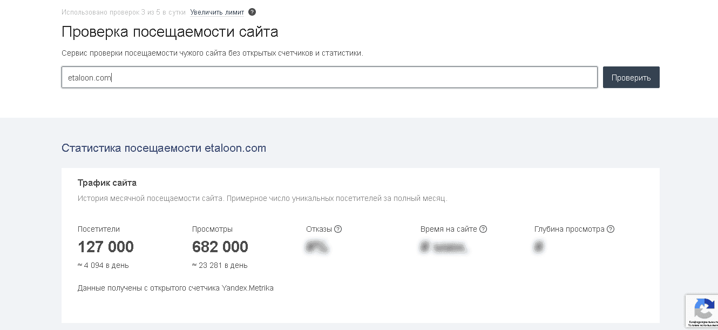
Task: Click the Просмотры value 682 000
Action: point(220,247)
